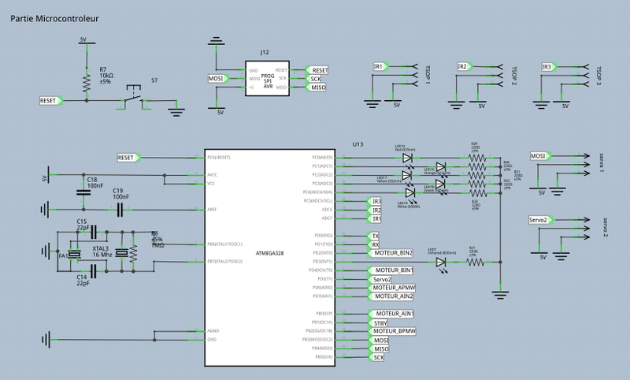
Task: Click the TX net label on PD0
Action: pyautogui.click(x=376, y=236)
